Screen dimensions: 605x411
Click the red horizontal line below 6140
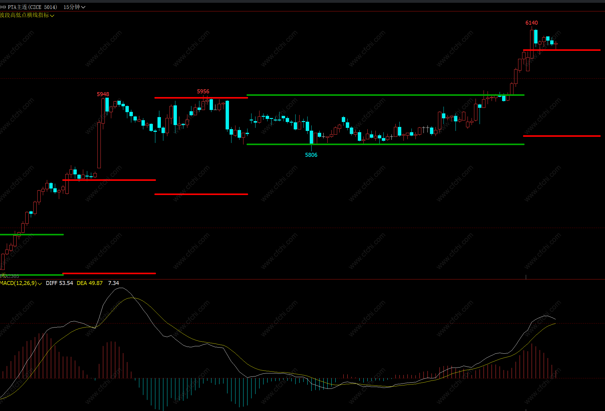tap(570, 50)
